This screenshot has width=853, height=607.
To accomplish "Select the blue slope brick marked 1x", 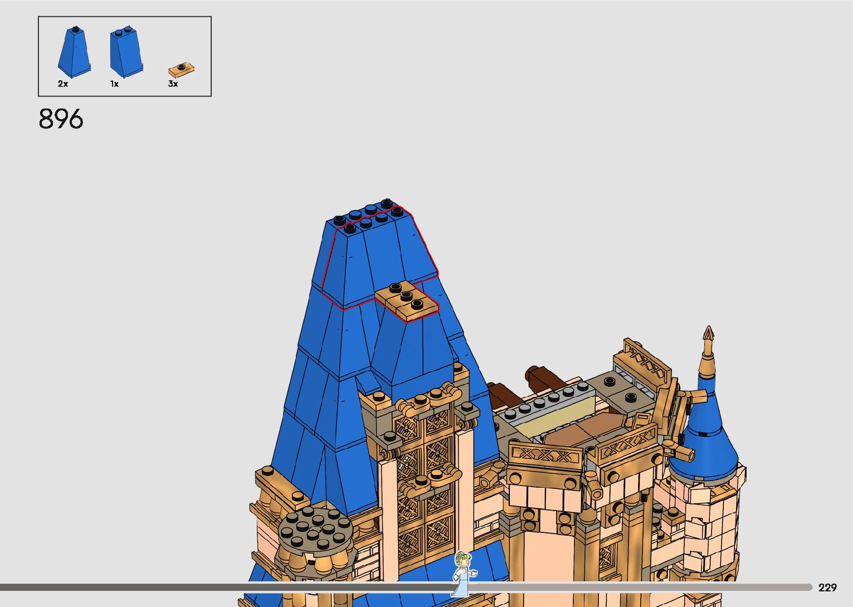I will [x=126, y=52].
